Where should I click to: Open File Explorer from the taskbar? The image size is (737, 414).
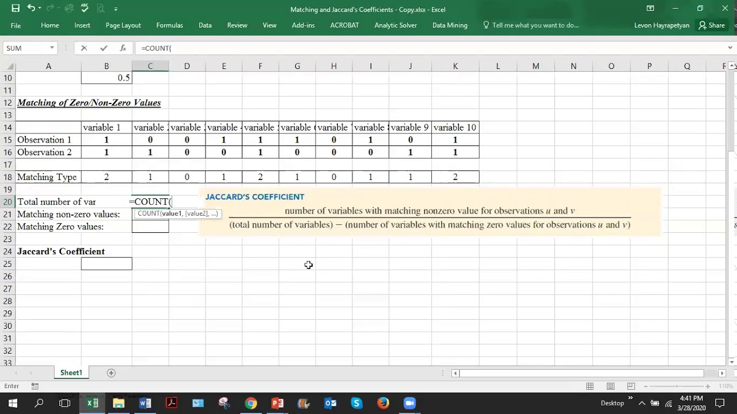point(119,403)
